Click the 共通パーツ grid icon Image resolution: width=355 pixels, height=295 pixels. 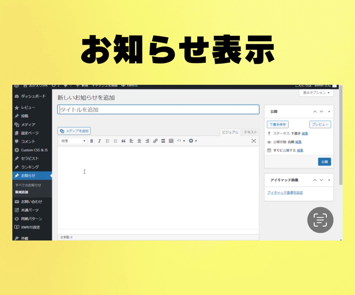17,210
